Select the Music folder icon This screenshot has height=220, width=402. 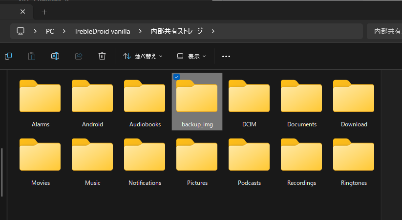click(x=92, y=155)
